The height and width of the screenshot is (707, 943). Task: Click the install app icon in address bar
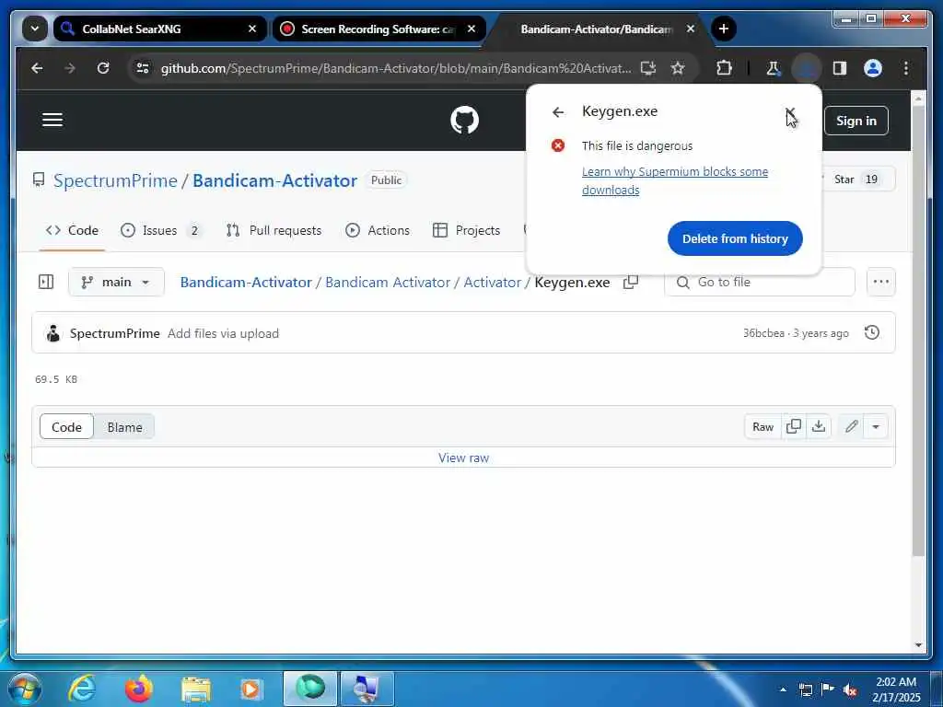(x=647, y=68)
